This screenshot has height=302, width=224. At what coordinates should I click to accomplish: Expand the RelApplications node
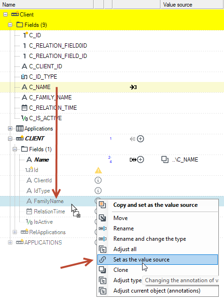(x=15, y=232)
